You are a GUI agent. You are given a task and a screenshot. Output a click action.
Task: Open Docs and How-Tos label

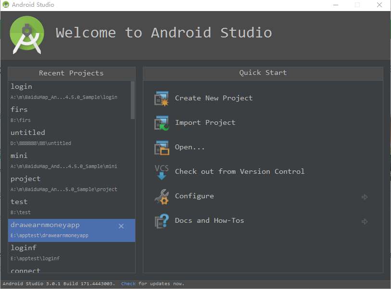tap(210, 220)
